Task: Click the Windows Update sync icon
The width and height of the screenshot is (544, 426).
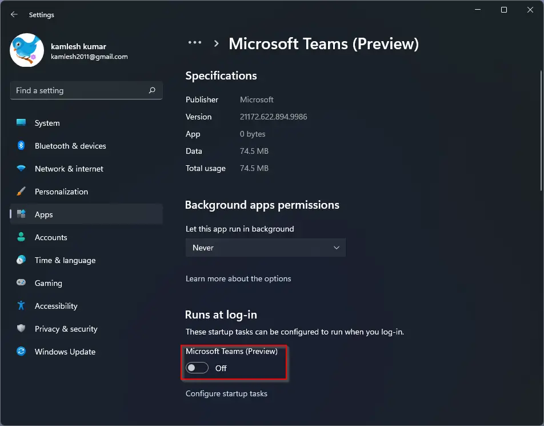Action: pyautogui.click(x=21, y=351)
